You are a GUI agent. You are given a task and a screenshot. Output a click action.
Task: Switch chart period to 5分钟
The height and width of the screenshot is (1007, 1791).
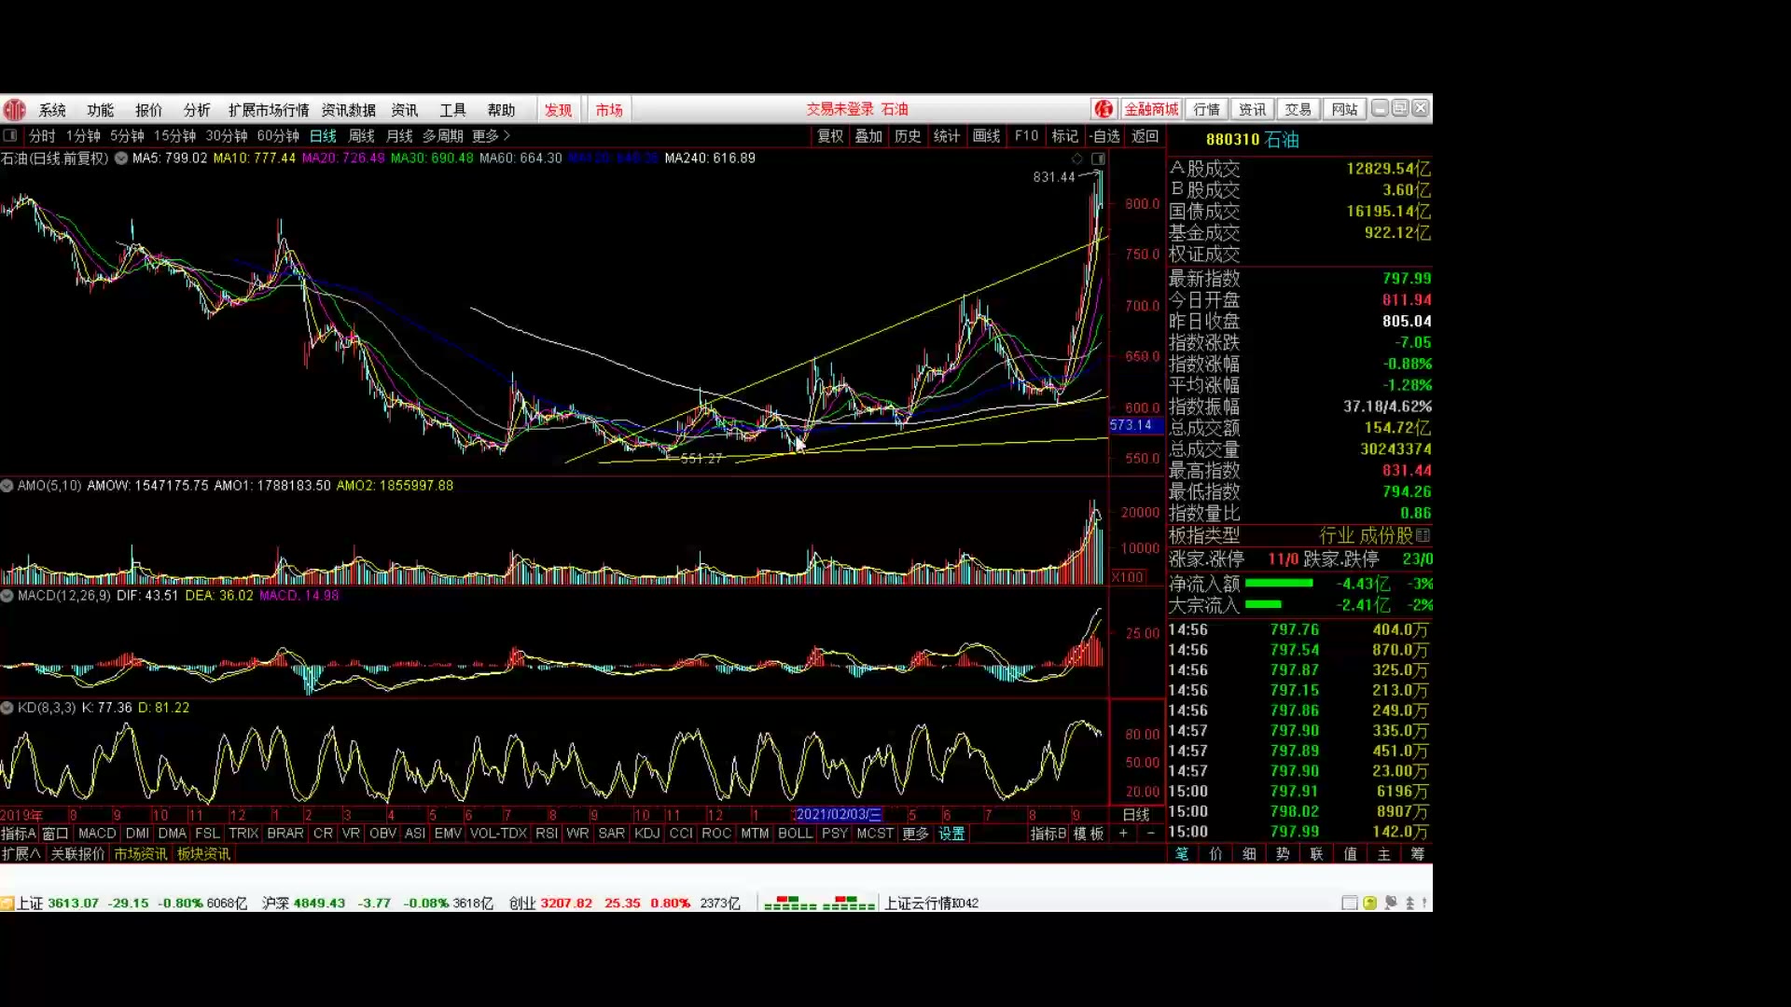tap(128, 136)
